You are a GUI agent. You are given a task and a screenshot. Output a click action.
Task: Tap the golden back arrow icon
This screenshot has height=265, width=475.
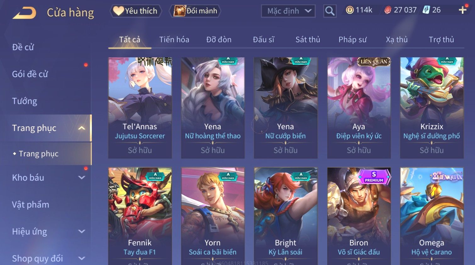[24, 13]
